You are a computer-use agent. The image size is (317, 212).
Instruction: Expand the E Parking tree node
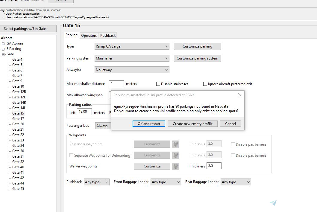3,48
